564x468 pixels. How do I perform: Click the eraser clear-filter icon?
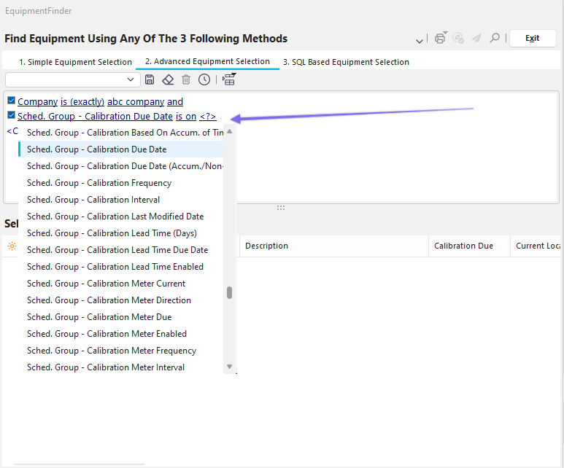[x=168, y=79]
